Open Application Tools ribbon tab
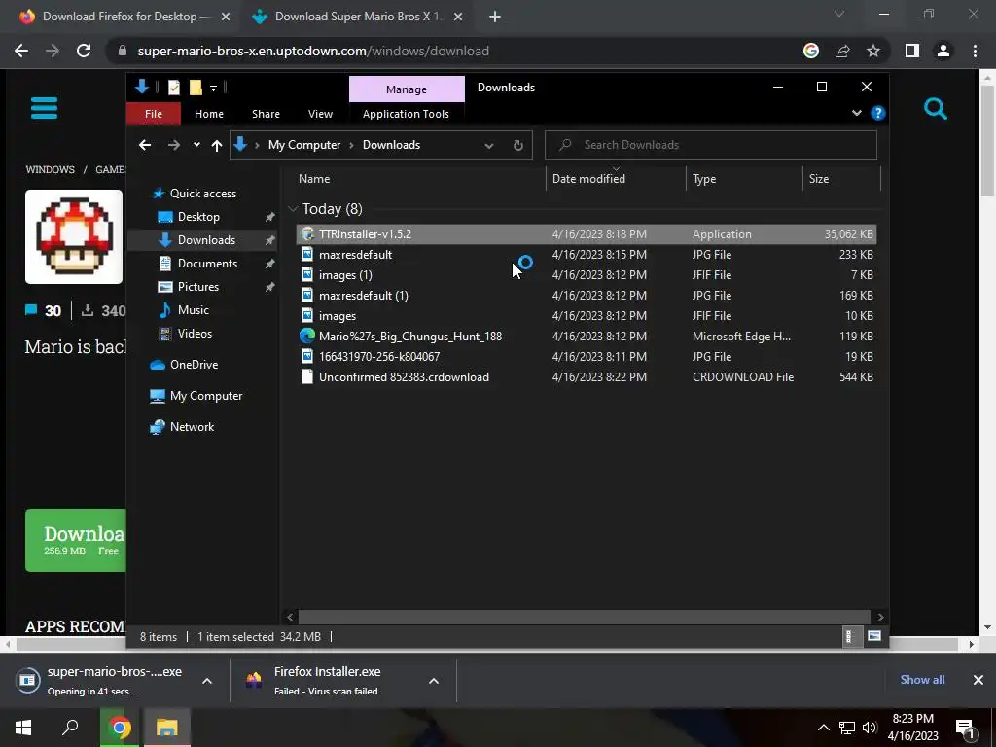This screenshot has width=996, height=747. [406, 114]
